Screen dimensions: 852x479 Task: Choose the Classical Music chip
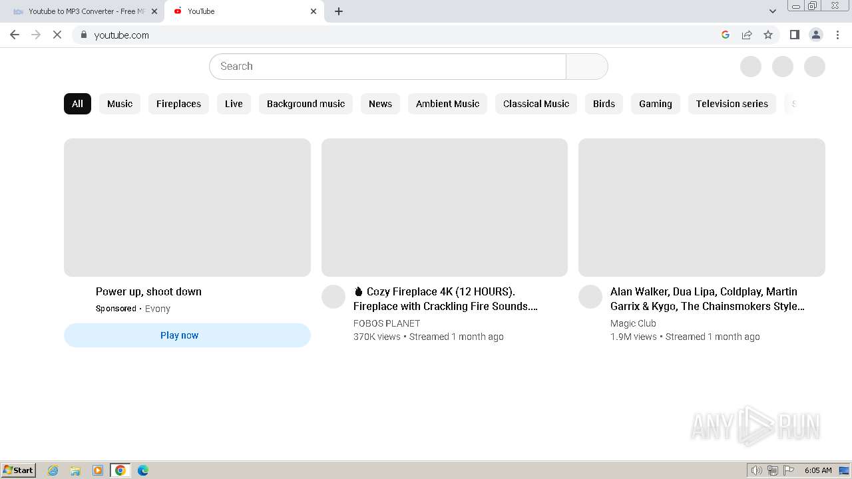pos(536,104)
